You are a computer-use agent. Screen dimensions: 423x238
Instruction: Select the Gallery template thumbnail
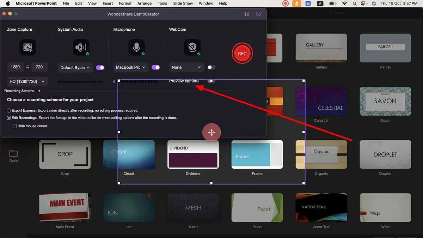click(x=321, y=48)
